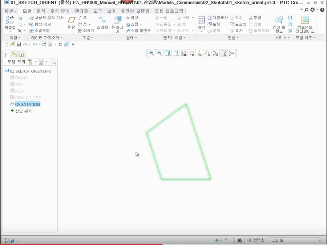
Task: Select 삽입 위치 in the model tree
Action: (x=23, y=111)
